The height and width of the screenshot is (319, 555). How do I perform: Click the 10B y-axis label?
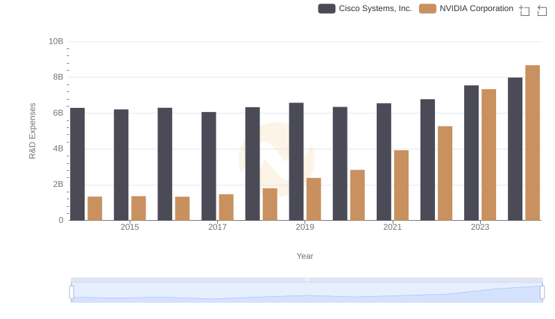tap(56, 42)
